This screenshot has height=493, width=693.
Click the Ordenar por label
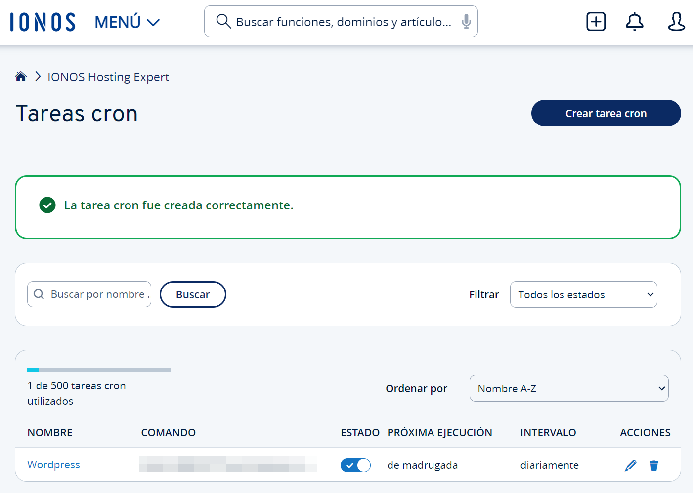point(416,389)
